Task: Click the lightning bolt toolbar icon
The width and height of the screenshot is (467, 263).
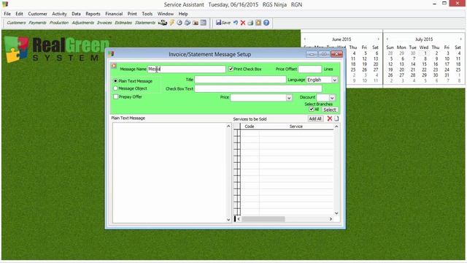Action: tap(172, 23)
